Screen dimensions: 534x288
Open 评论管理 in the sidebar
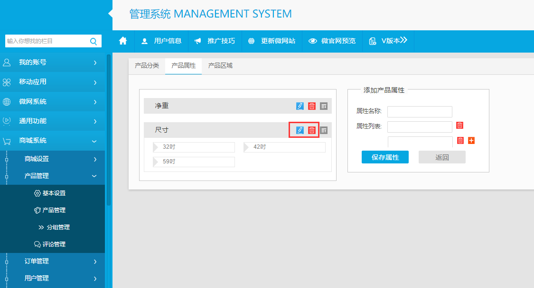tap(54, 244)
